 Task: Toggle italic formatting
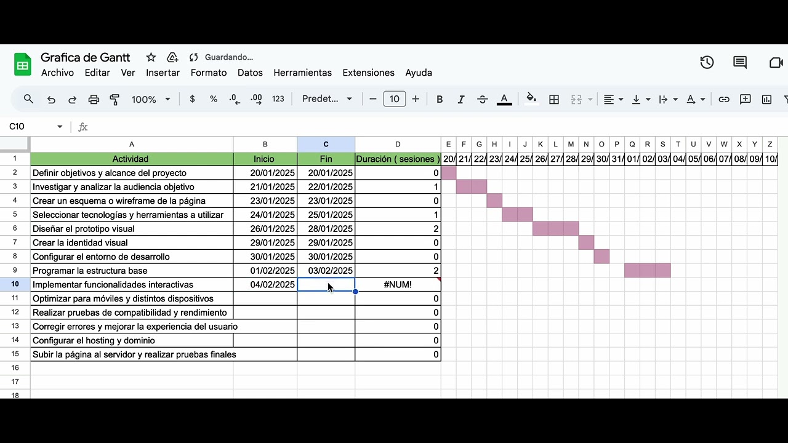[460, 99]
